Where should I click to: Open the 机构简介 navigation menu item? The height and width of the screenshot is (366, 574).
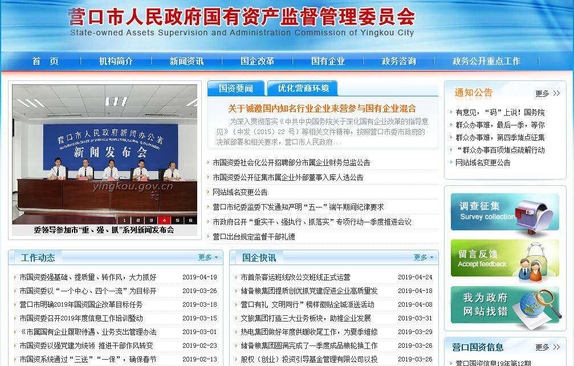click(x=116, y=61)
